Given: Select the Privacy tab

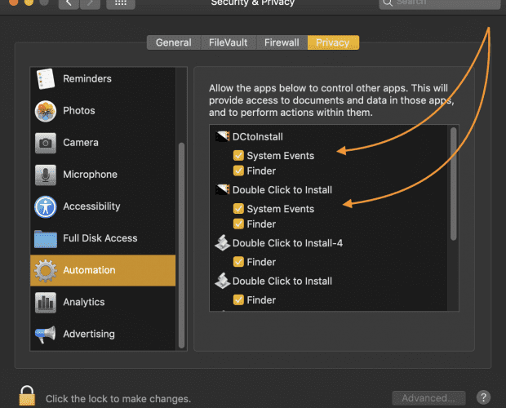Looking at the screenshot, I should click(333, 42).
